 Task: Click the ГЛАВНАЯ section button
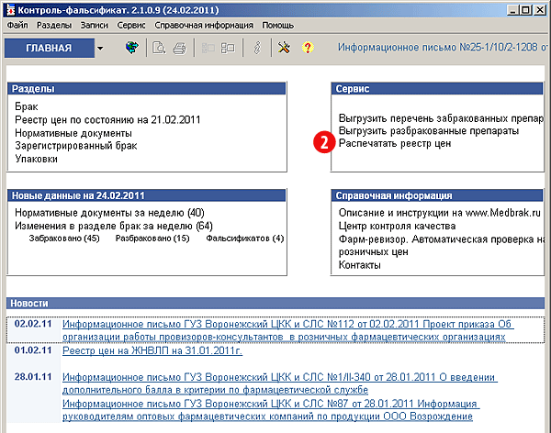point(50,48)
